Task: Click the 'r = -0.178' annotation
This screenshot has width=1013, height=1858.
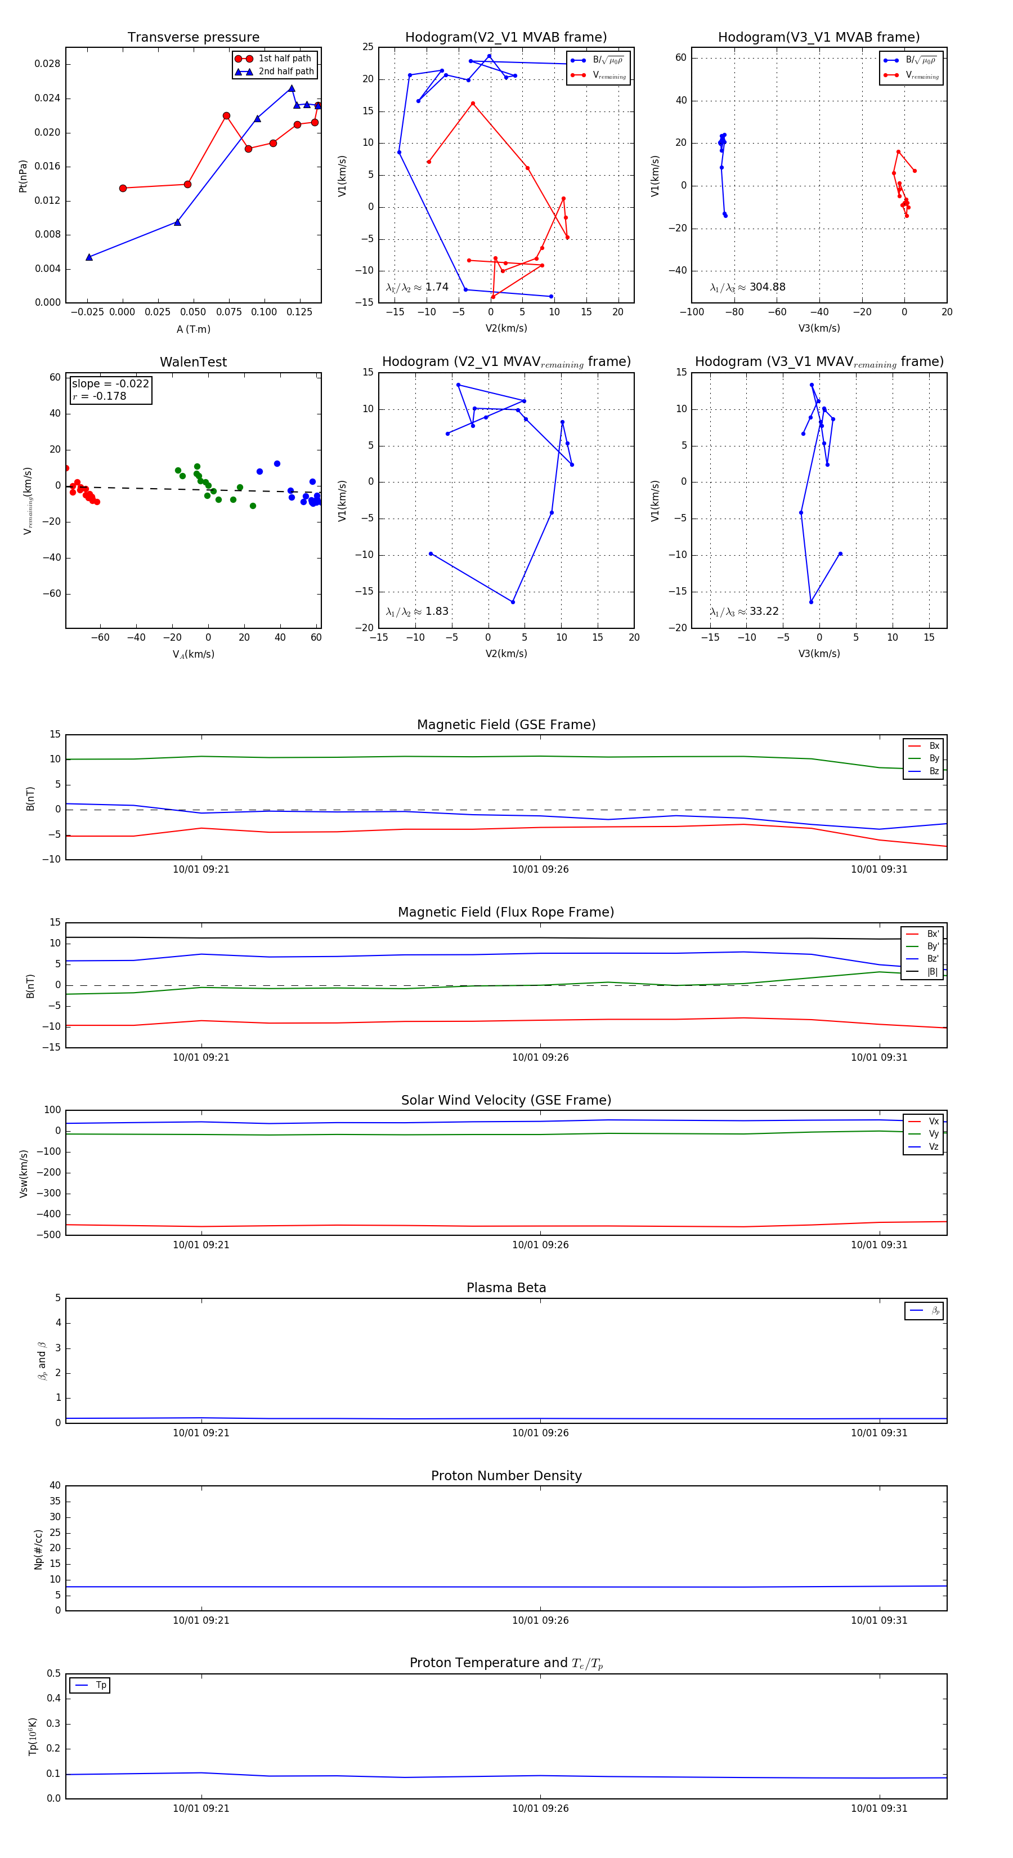Action: pyautogui.click(x=100, y=396)
